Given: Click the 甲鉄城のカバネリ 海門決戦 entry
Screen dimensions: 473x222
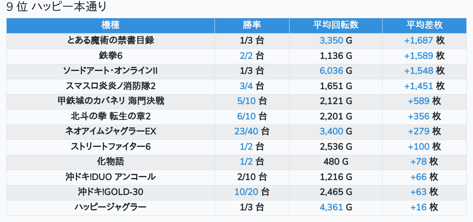Looking at the screenshot, I should coord(110,101).
